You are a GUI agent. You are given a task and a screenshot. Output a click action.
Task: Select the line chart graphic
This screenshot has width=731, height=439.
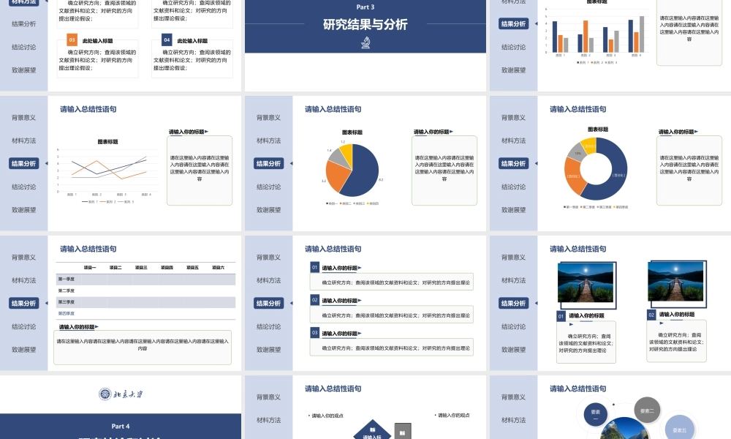(x=107, y=172)
